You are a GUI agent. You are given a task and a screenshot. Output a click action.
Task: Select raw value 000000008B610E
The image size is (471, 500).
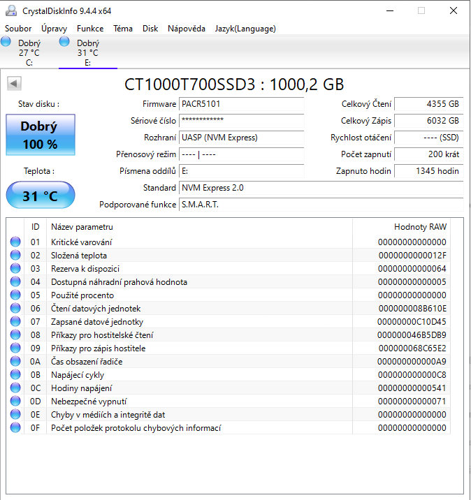pos(412,309)
